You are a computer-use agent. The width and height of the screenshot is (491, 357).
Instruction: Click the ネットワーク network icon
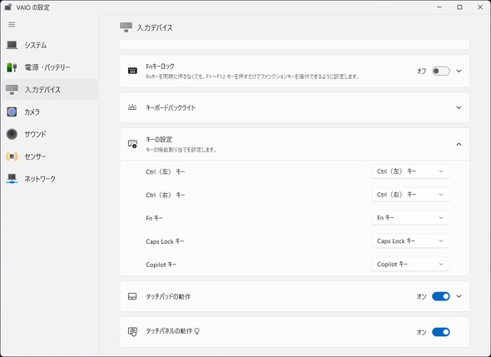click(12, 178)
